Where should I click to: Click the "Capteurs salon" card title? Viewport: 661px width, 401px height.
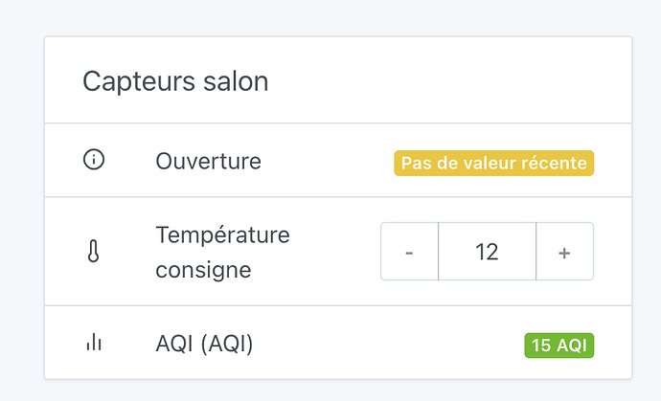[x=175, y=81]
